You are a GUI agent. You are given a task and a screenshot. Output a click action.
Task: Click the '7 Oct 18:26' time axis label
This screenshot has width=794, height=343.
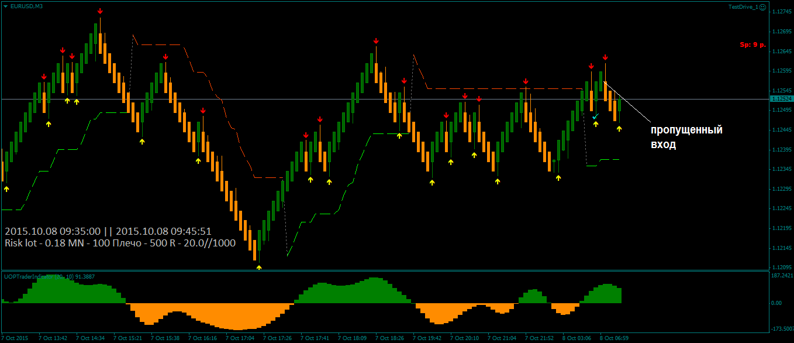[x=389, y=338]
